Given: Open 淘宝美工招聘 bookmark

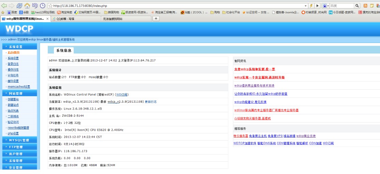Looking at the screenshot, I should click(x=164, y=12).
